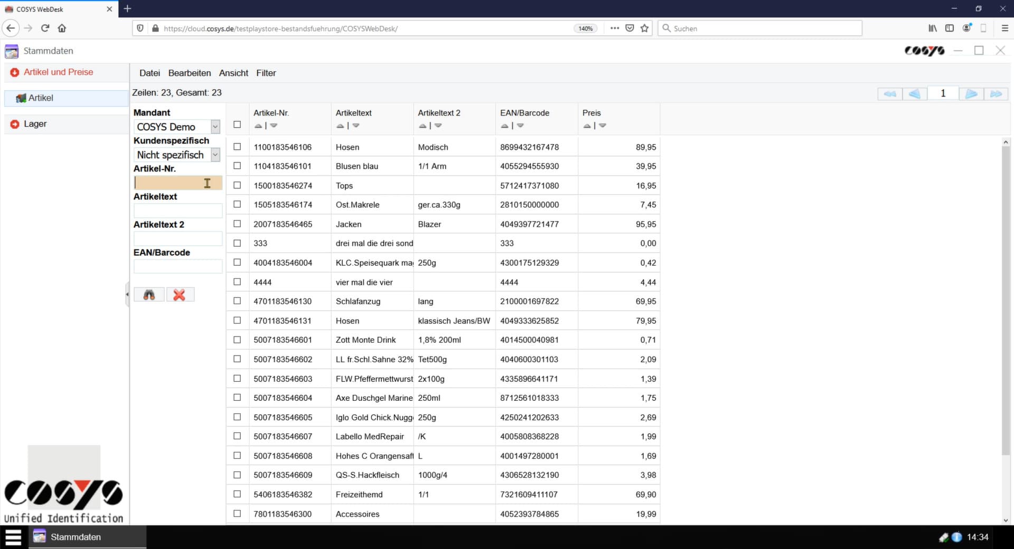Check the Ost.Makrele row checkbox
Screen dimensions: 1014x549
(237, 204)
